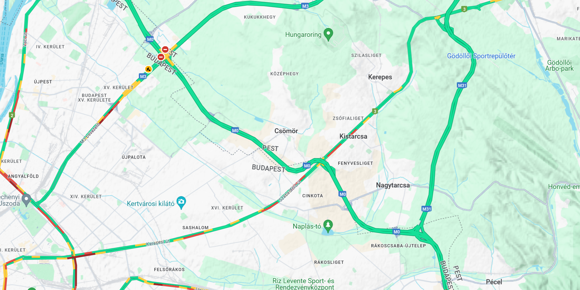Viewport: 580px width, 290px height.
Task: Open the Kertvárosi kilátó camera pin
Action: coord(181,202)
